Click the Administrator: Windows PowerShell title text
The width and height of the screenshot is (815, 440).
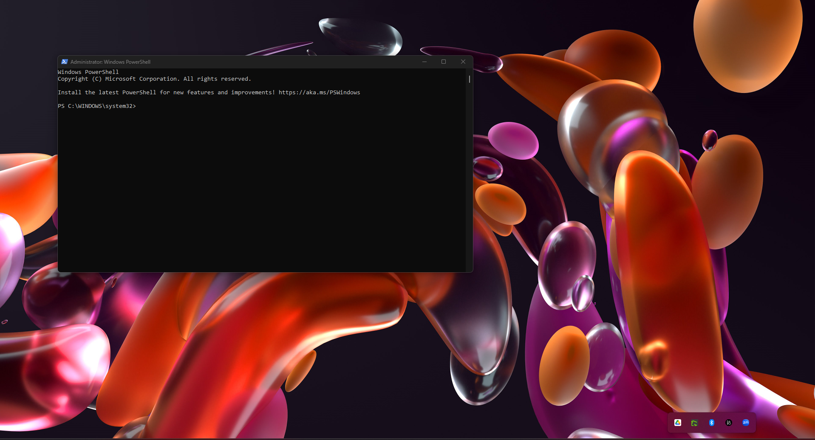coord(110,62)
